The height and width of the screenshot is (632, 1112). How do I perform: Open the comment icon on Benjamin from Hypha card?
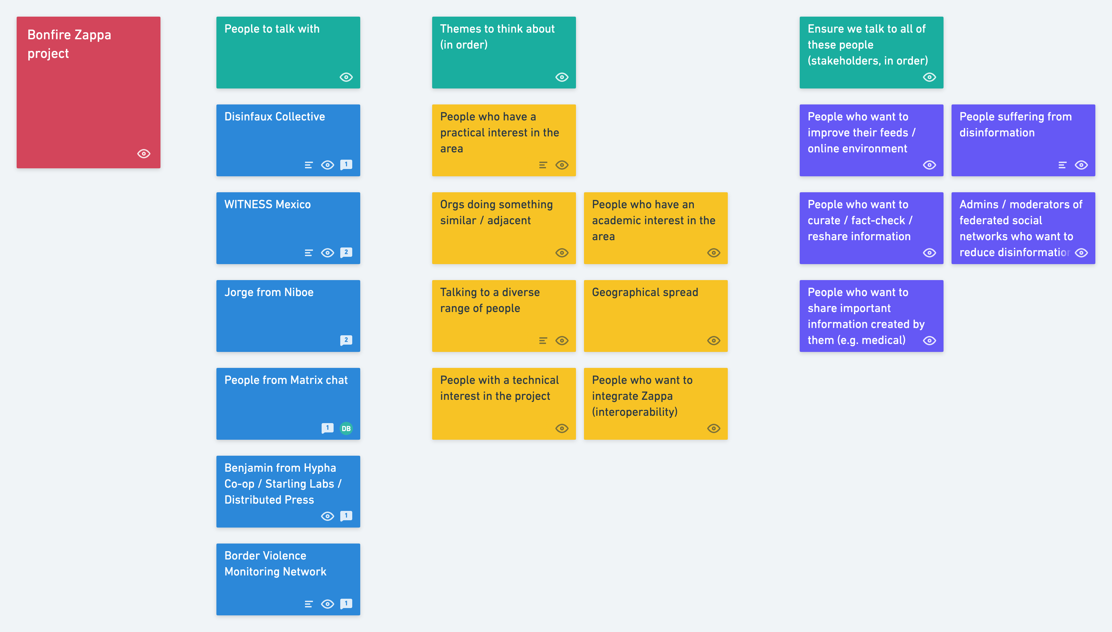(346, 516)
